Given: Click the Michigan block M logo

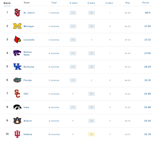Looking at the screenshot, I should point(17,26).
